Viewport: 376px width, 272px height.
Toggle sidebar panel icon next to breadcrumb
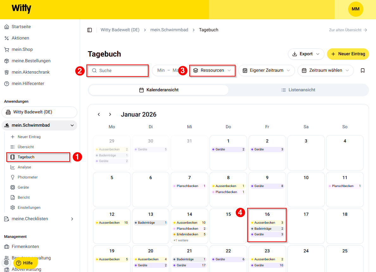coord(90,30)
